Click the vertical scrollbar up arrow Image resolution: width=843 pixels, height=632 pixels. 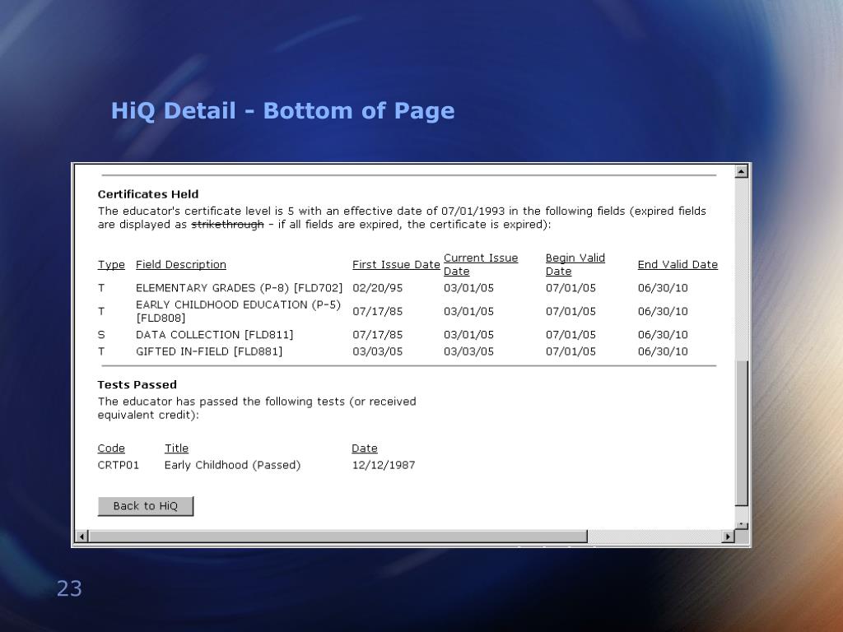pos(742,171)
